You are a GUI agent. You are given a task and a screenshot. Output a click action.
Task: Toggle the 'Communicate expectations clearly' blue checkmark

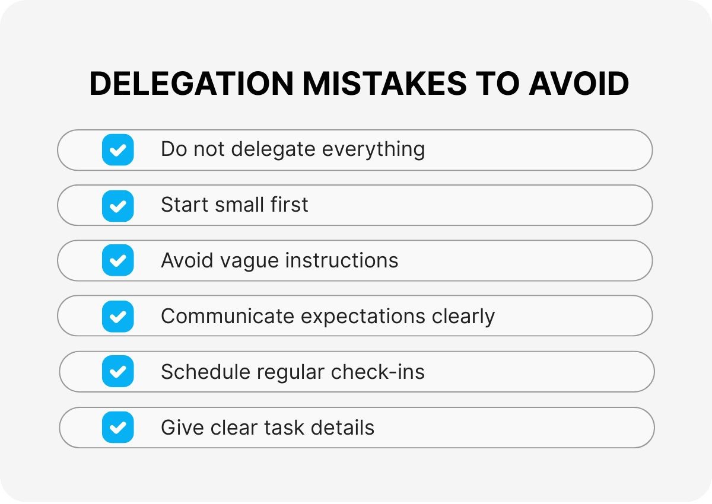tap(117, 316)
